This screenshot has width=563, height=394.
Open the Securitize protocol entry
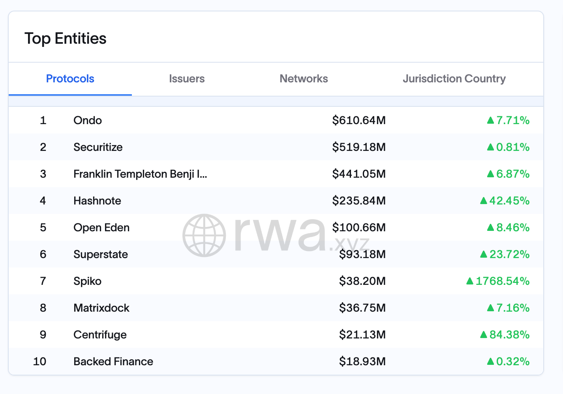tap(98, 147)
